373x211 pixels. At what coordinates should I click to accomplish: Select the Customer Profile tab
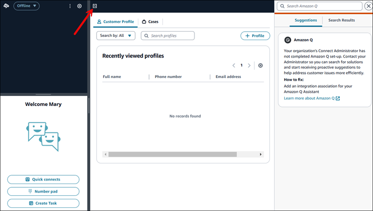pyautogui.click(x=115, y=22)
